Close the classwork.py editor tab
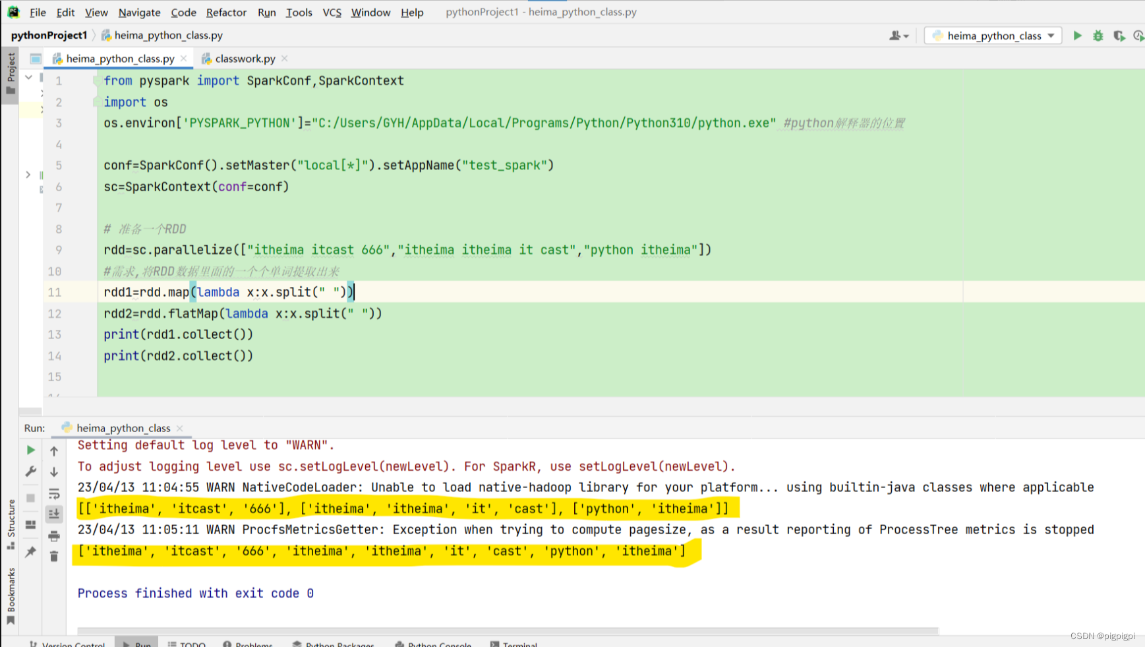The image size is (1145, 647). point(285,59)
